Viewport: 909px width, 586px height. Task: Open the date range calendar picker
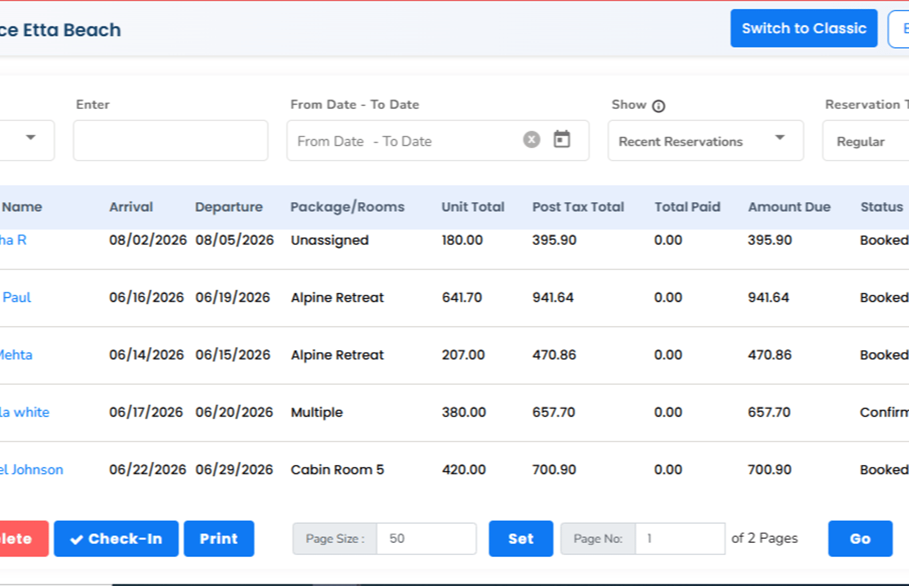click(561, 140)
